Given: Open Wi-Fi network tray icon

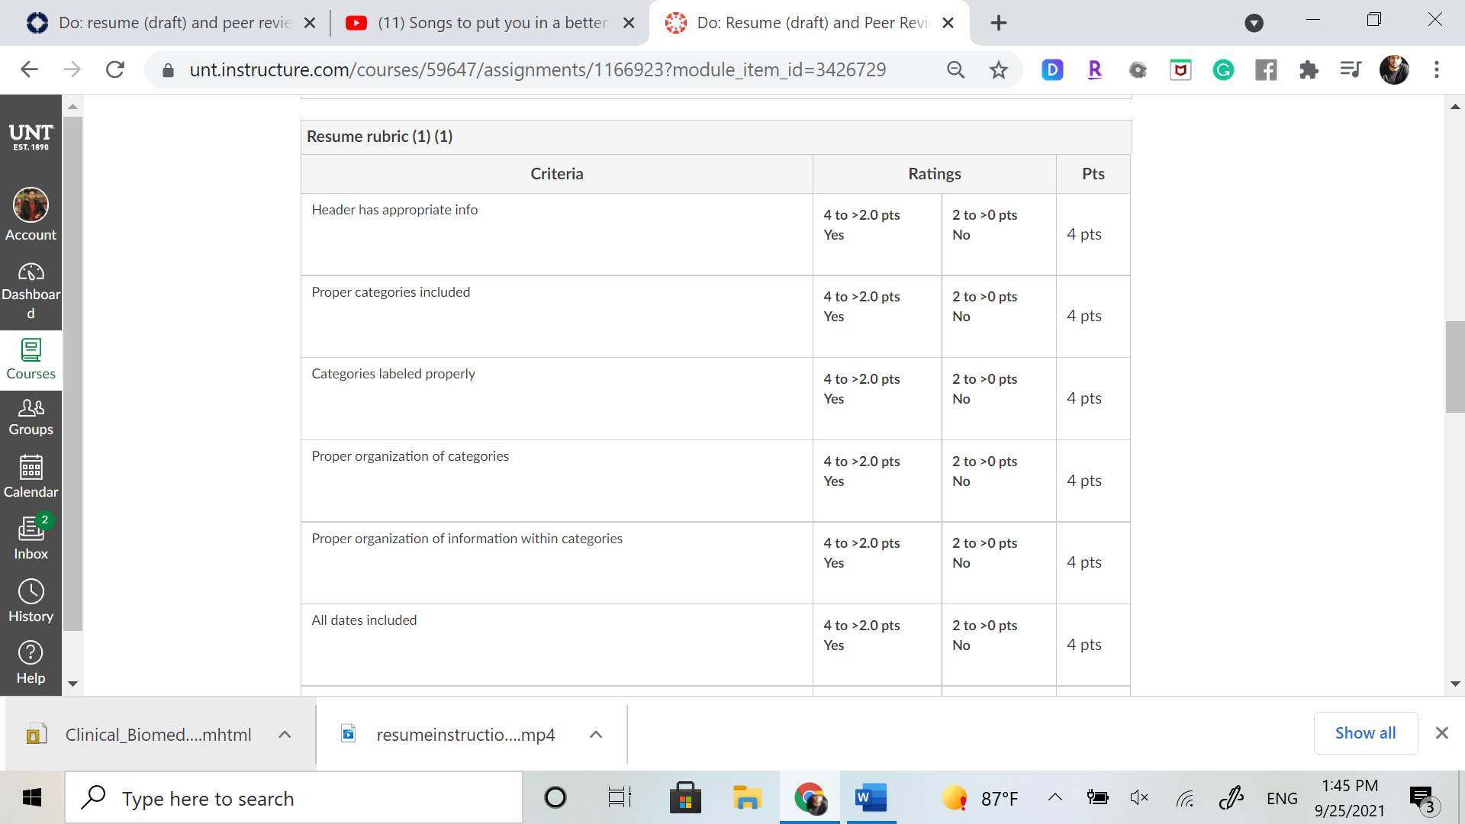Looking at the screenshot, I should tap(1184, 798).
